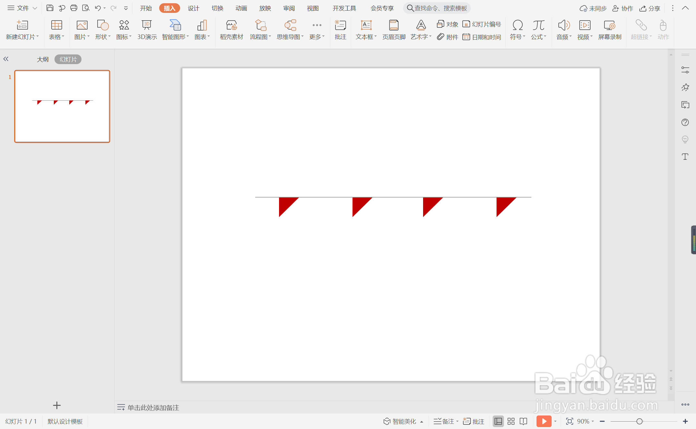Open the 思维导图 mind map tool
Screen dimensions: 696x429
290,30
